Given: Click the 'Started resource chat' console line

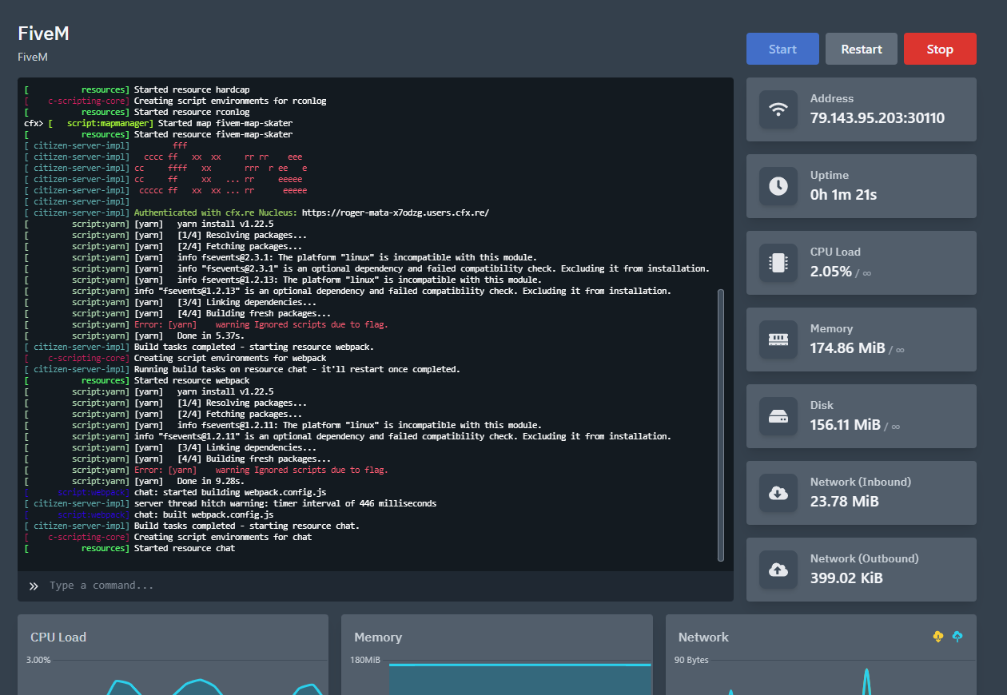Looking at the screenshot, I should pos(185,548).
